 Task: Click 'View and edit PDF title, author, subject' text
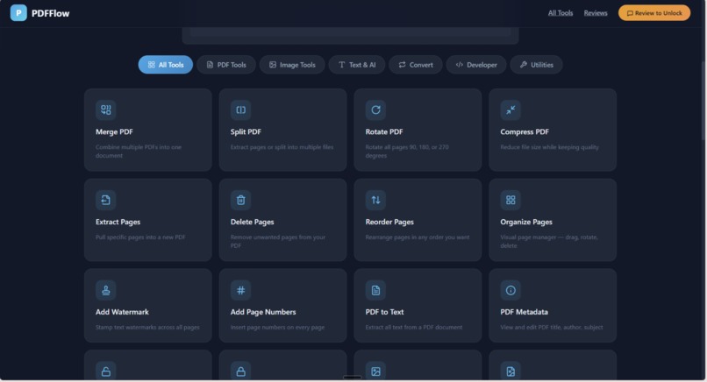pyautogui.click(x=552, y=328)
